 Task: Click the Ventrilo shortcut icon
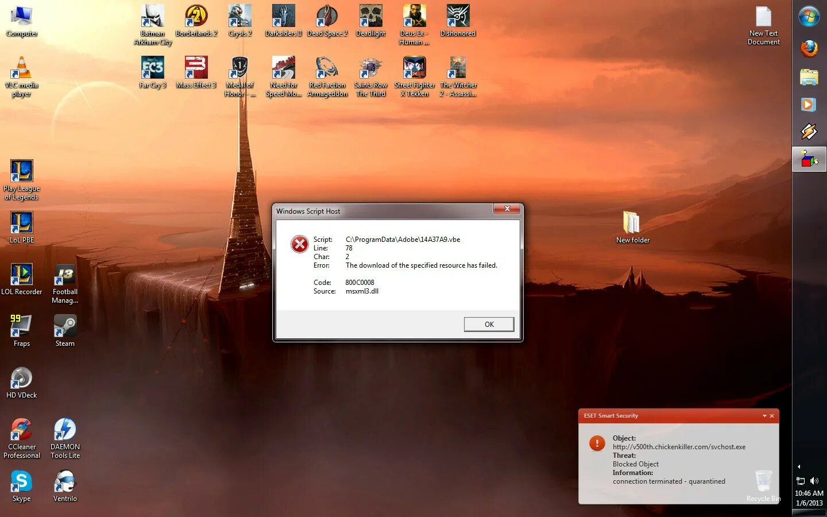pyautogui.click(x=65, y=486)
